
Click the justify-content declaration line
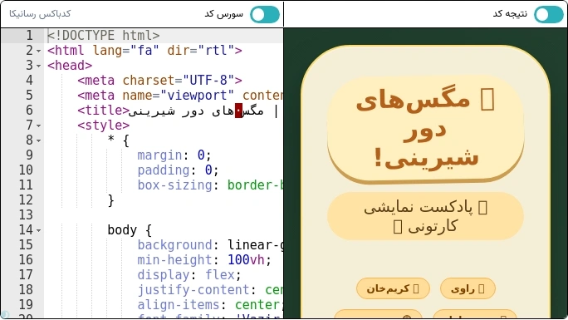[210, 289]
